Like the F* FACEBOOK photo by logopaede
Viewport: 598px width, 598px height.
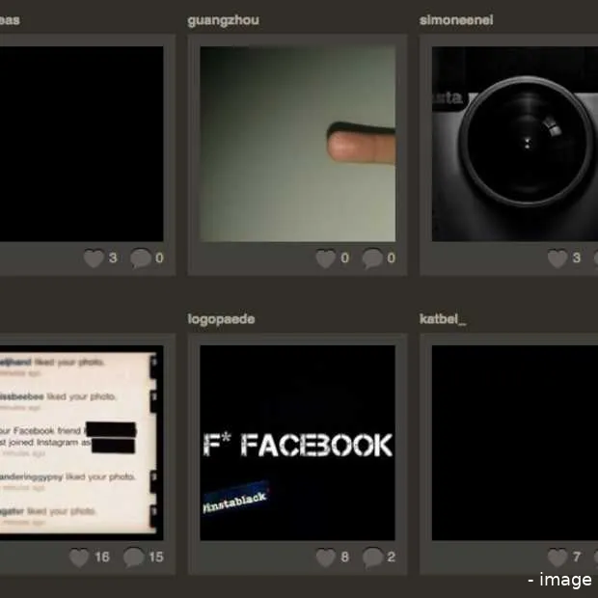pos(325,557)
